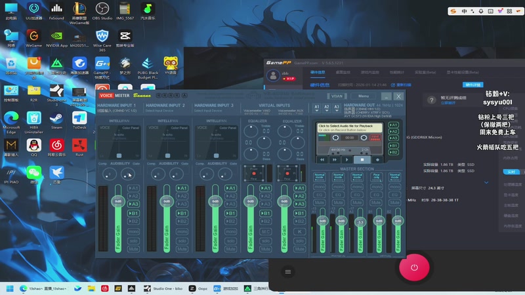Screen dimensions: 525x295
Task: Open Voicemeeter Menu
Action: click(x=364, y=96)
